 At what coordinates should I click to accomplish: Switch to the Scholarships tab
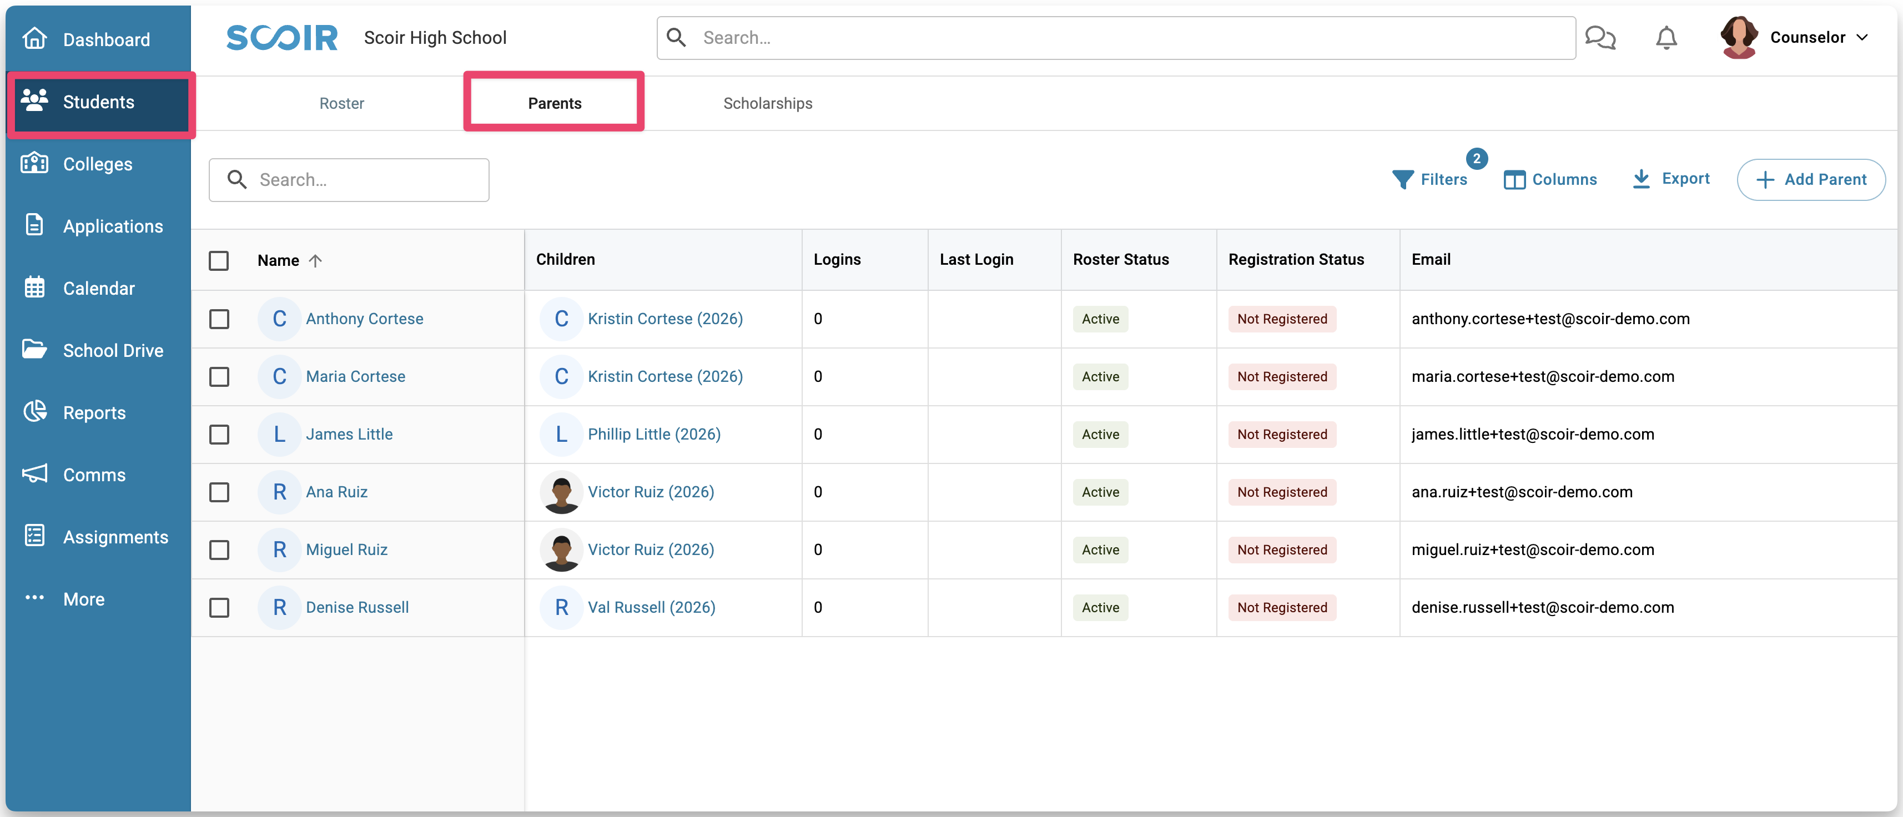coord(767,103)
